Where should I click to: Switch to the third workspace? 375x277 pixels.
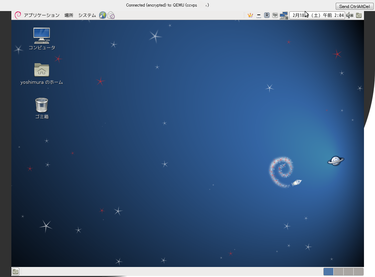tap(348, 272)
